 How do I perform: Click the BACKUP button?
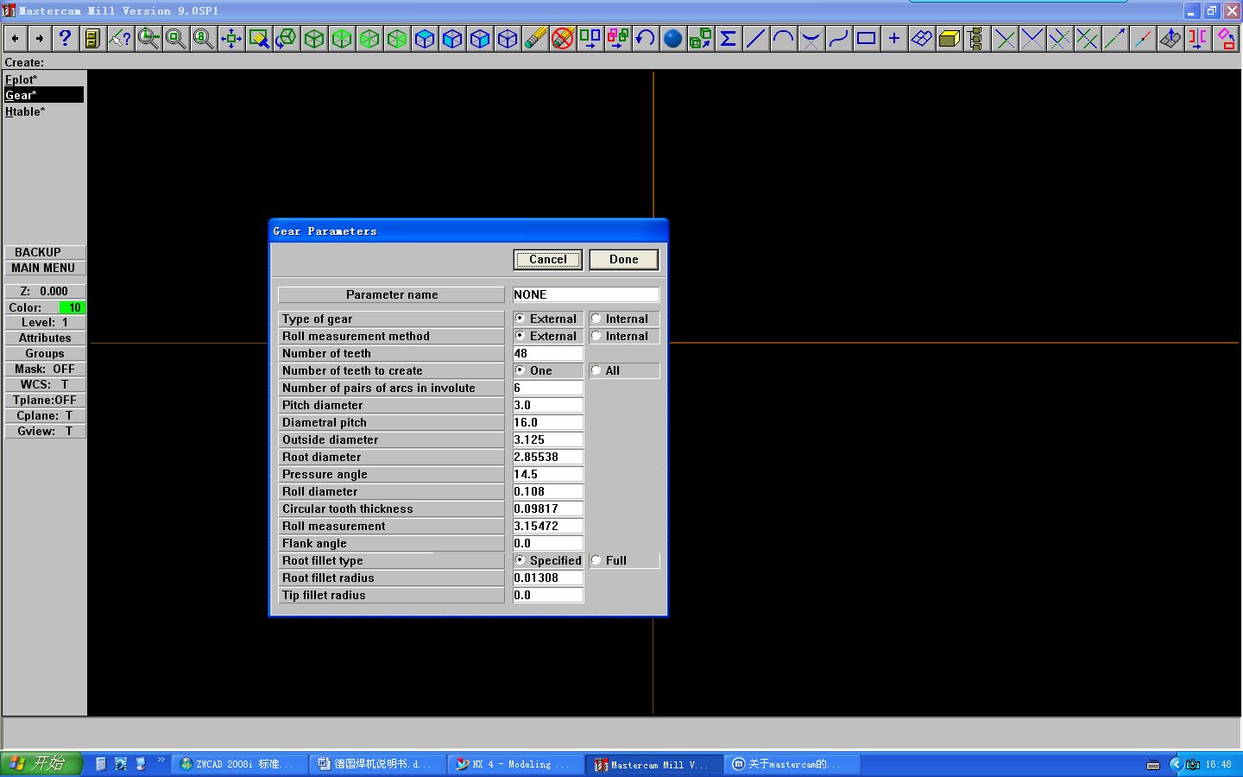45,252
